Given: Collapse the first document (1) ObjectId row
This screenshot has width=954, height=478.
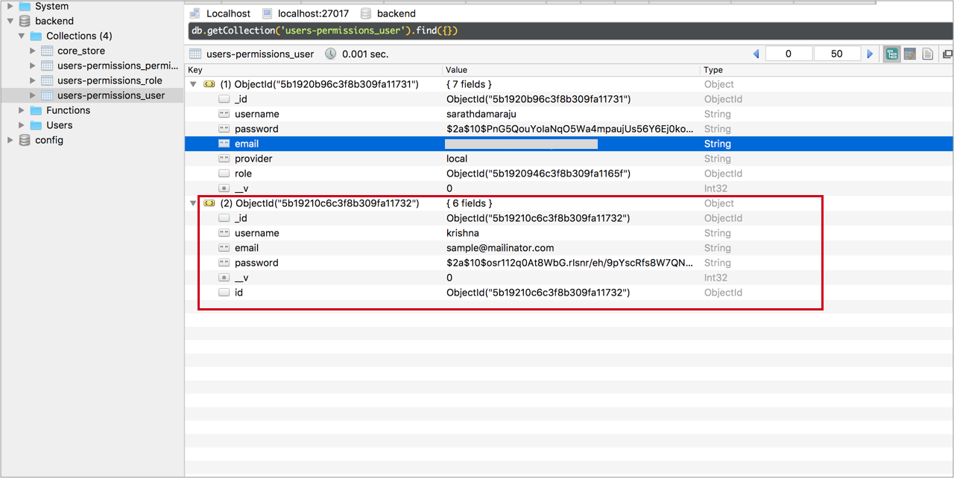Looking at the screenshot, I should pyautogui.click(x=193, y=84).
